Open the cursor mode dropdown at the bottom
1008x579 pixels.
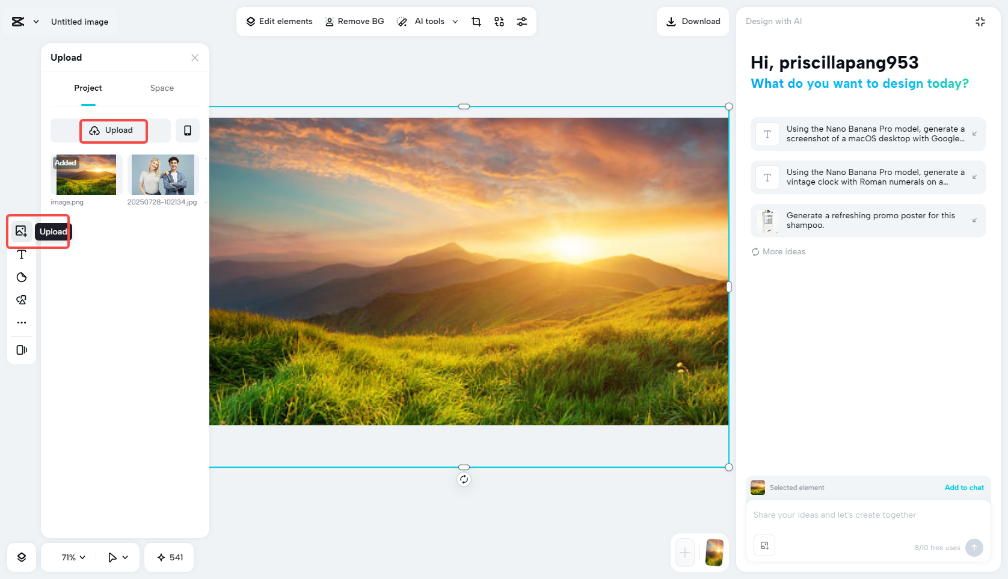(118, 557)
